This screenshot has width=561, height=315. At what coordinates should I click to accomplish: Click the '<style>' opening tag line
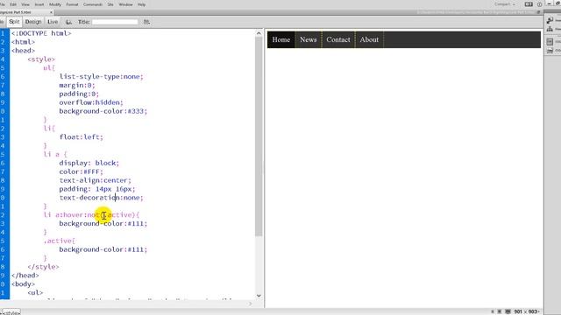(x=41, y=59)
